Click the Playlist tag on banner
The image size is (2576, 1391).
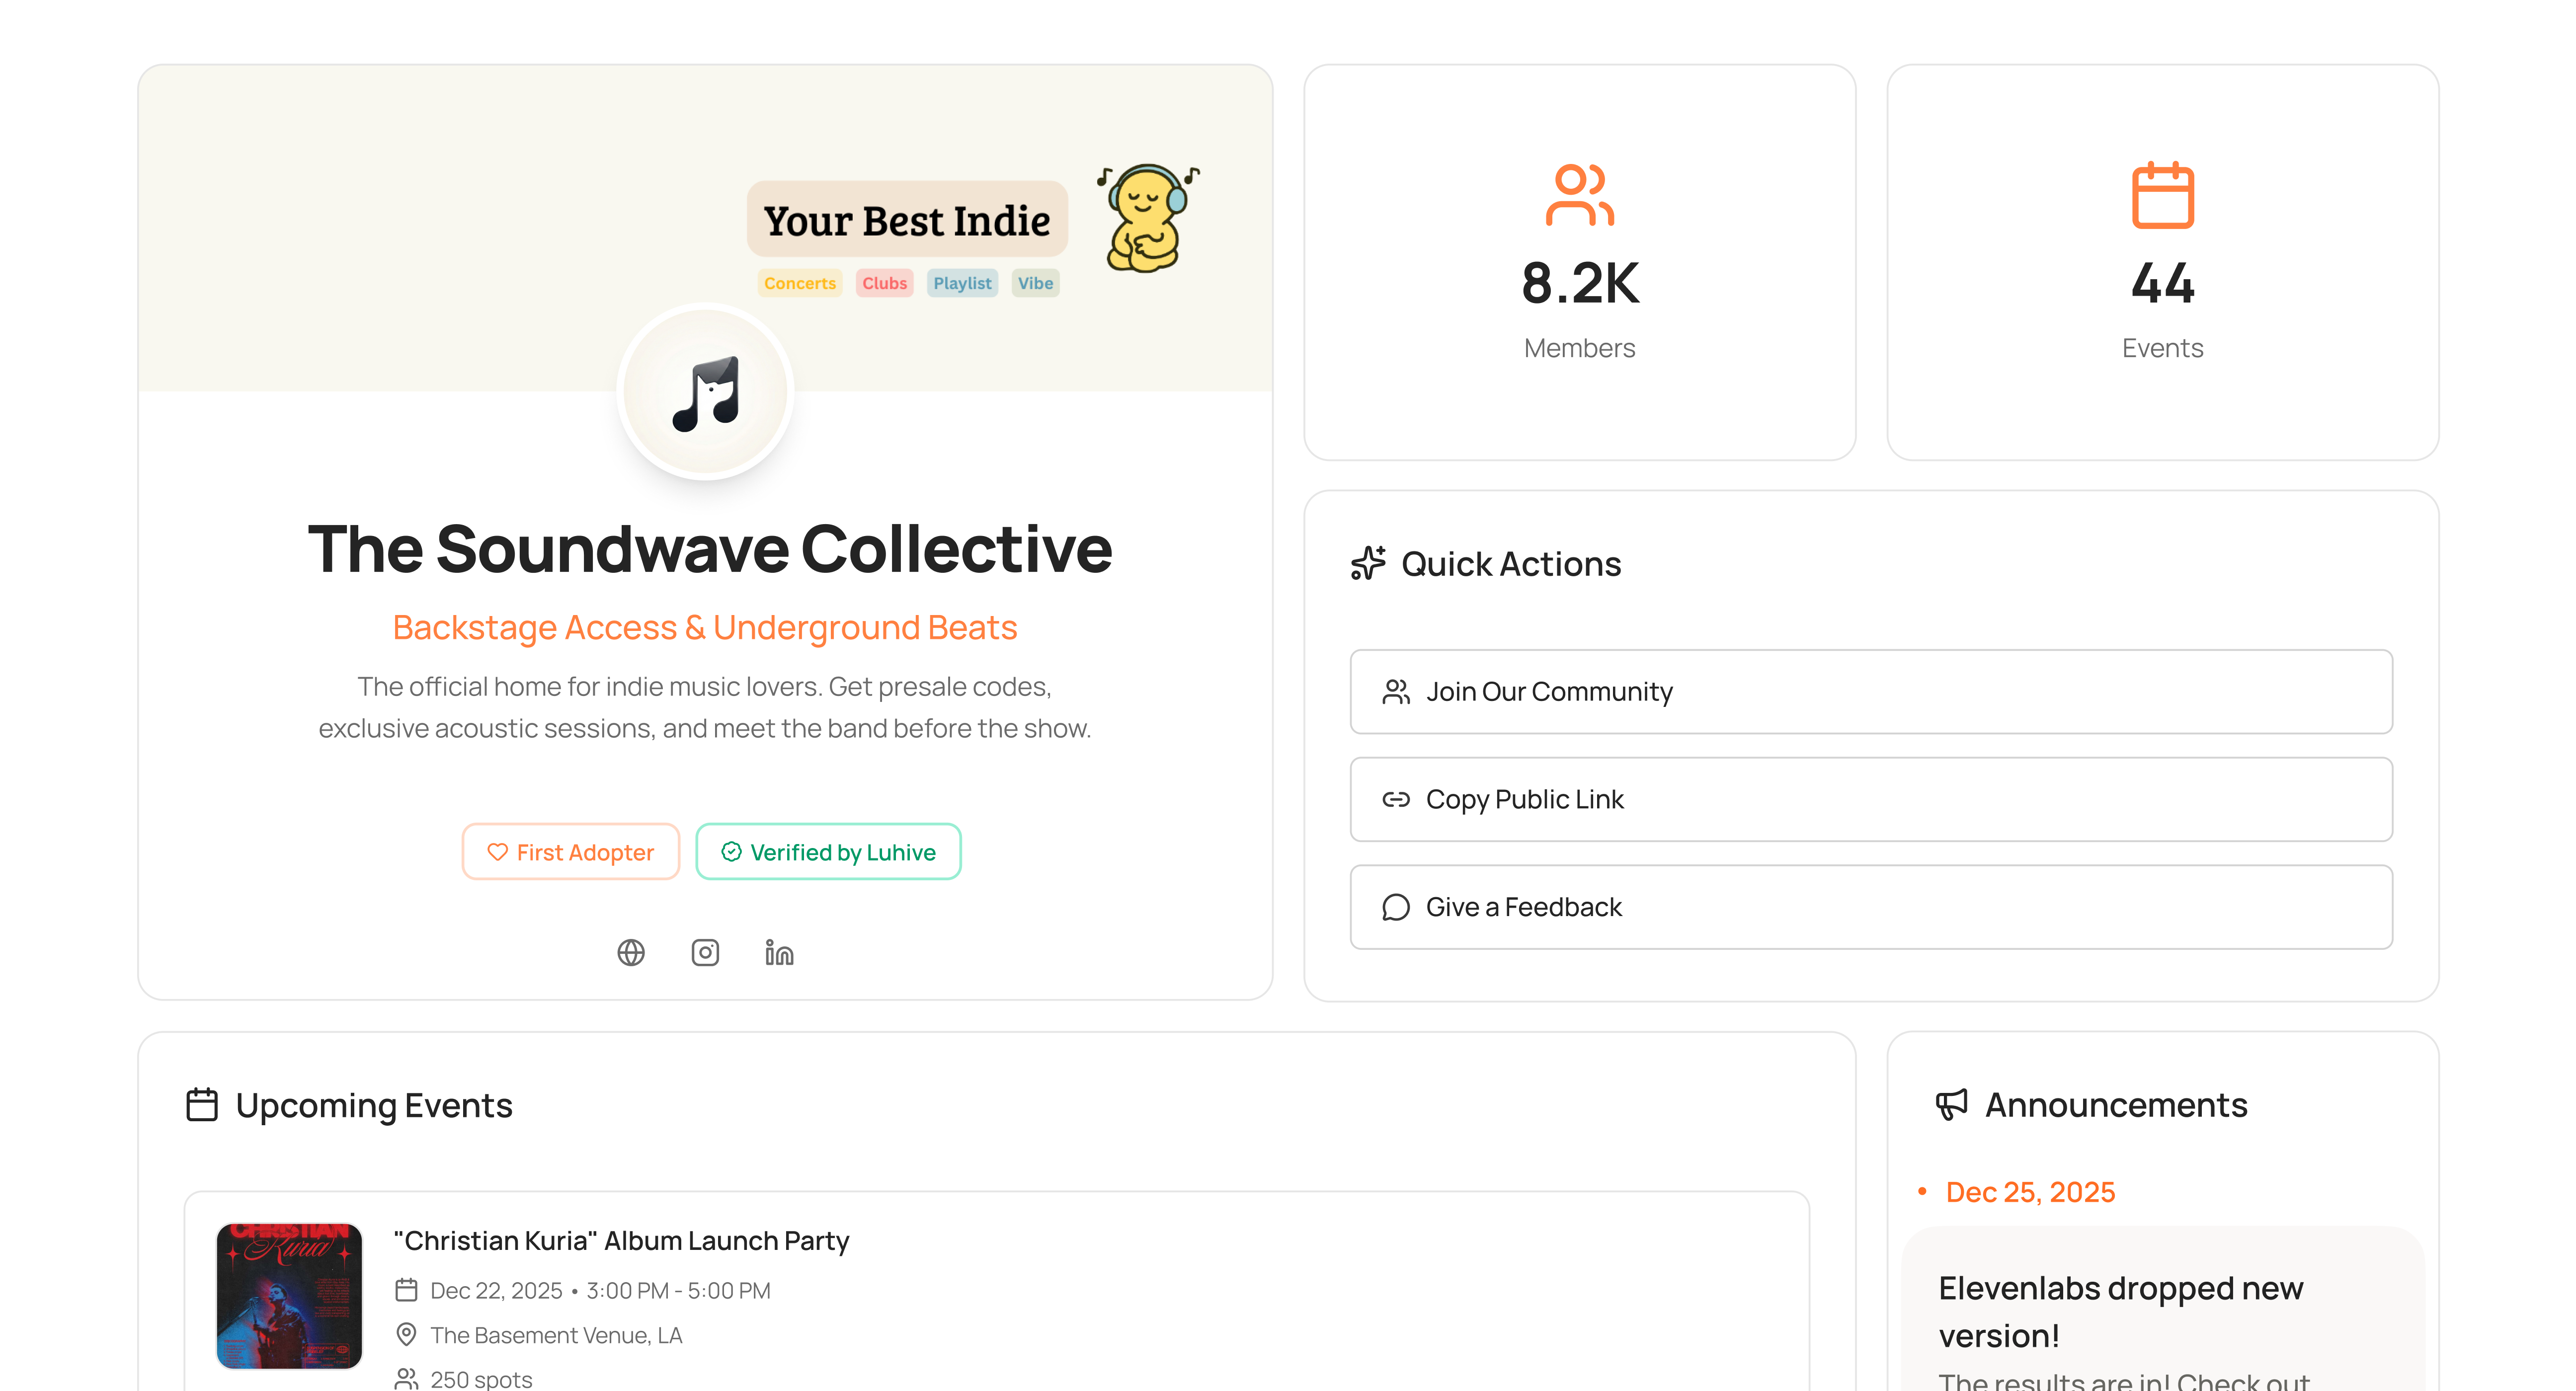pyautogui.click(x=962, y=283)
